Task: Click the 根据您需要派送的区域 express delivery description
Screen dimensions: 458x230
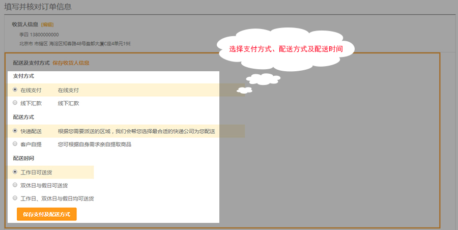Action: (136, 131)
